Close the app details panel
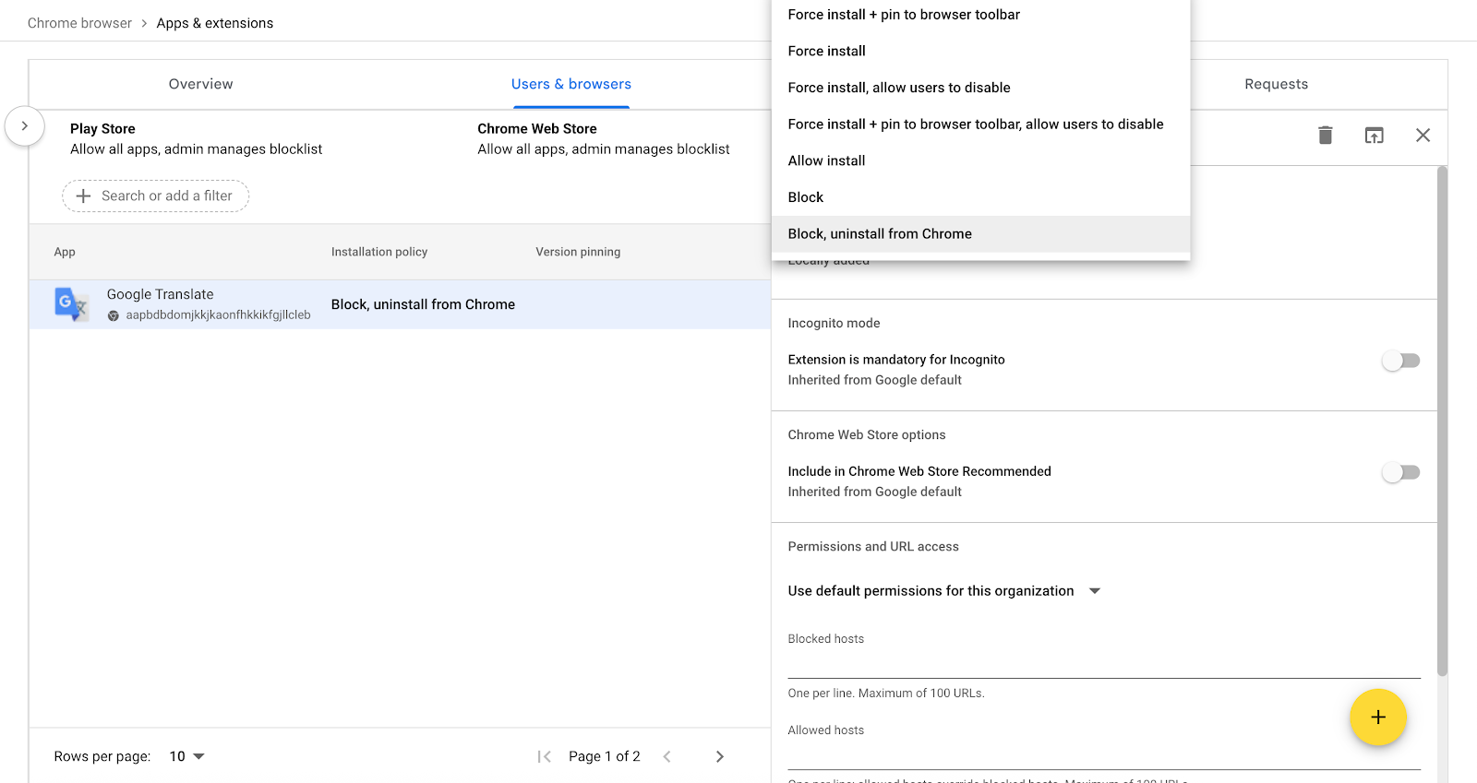 click(1423, 136)
